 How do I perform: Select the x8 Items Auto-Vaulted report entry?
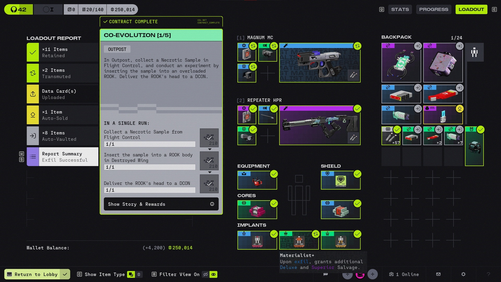pos(63,136)
